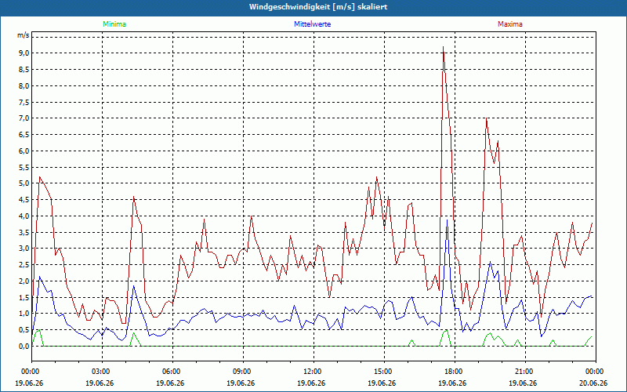This screenshot has width=627, height=392.
Task: Click the '4,0' y-axis value
Action: pyautogui.click(x=24, y=216)
